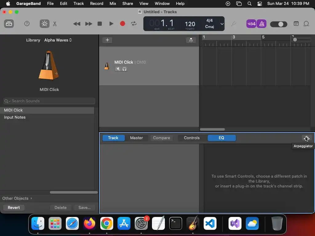The height and width of the screenshot is (236, 315).
Task: Click the large metronome patch image
Action: pyautogui.click(x=49, y=65)
